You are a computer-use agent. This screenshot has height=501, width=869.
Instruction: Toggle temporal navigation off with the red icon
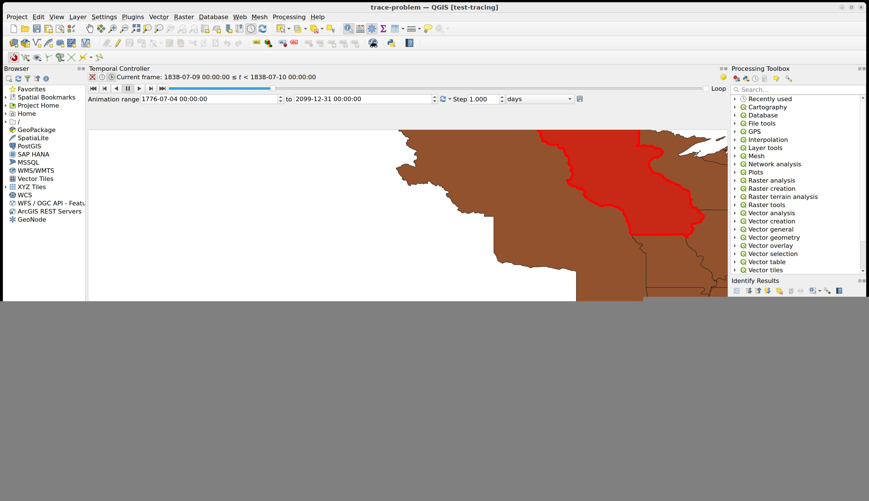click(x=92, y=77)
